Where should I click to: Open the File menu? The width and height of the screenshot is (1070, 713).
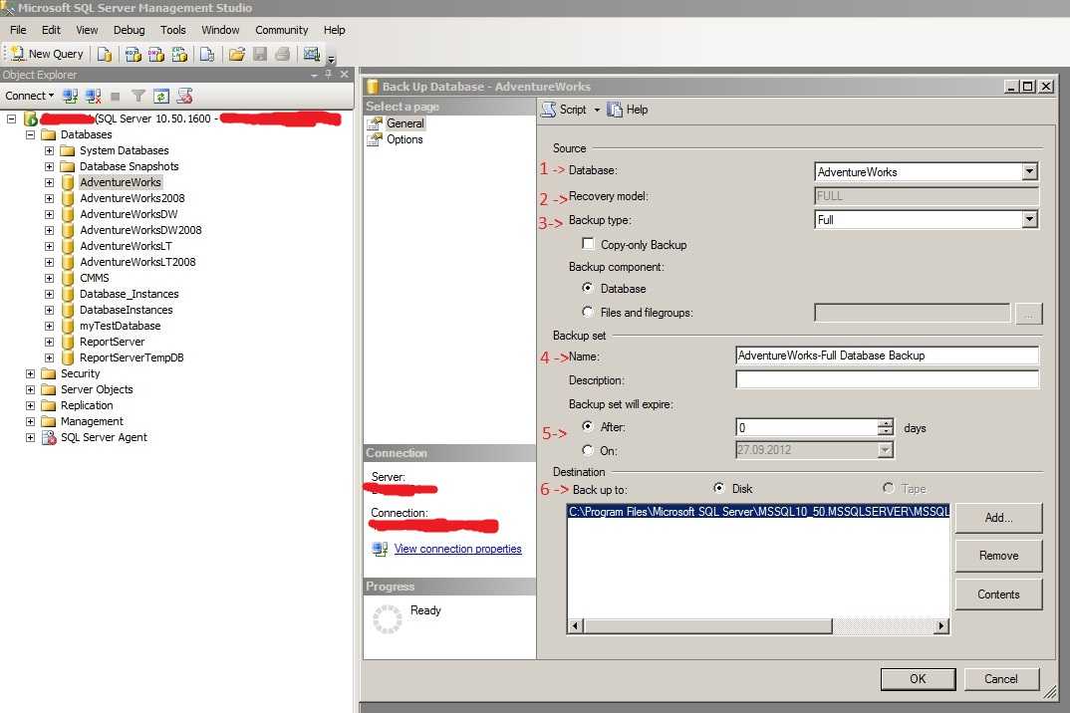coord(18,30)
